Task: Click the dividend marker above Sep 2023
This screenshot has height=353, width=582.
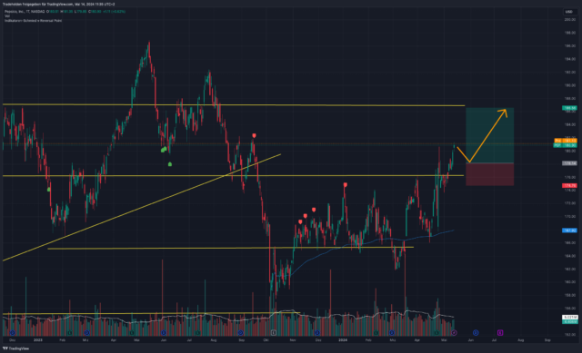Action: tap(240, 333)
